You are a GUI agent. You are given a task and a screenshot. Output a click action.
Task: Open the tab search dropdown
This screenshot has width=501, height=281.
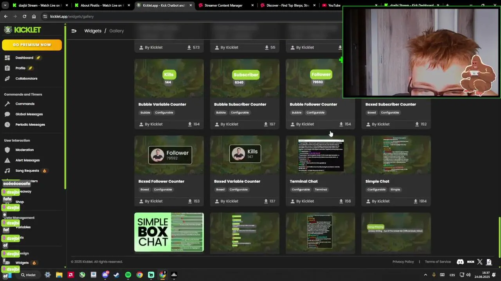[5, 5]
